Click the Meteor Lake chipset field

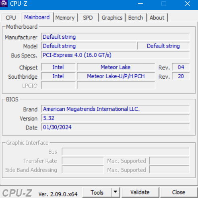click(x=116, y=67)
